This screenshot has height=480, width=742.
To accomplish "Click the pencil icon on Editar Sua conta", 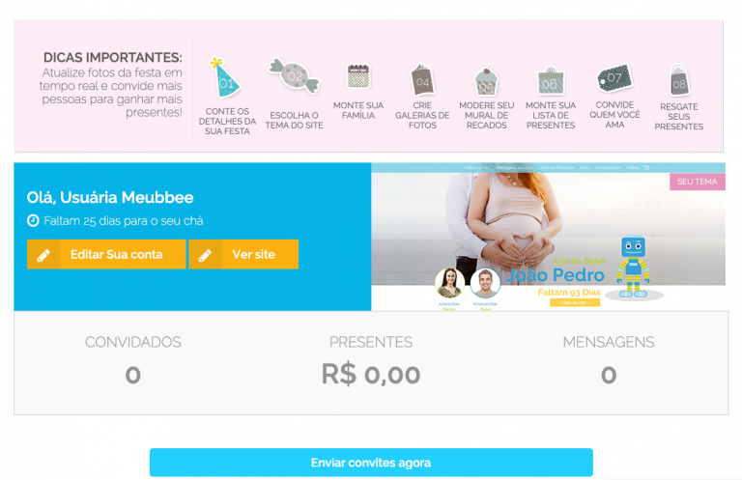I will tap(43, 255).
